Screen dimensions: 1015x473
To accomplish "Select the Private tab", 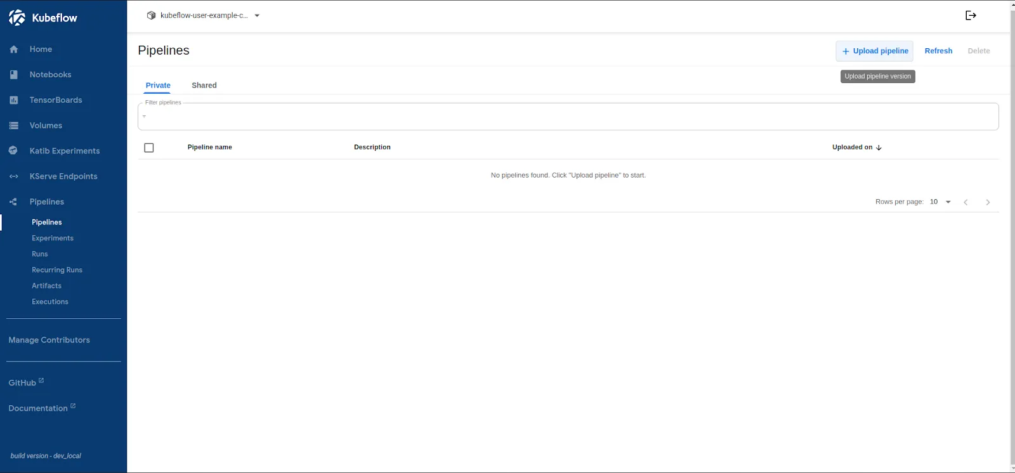I will pos(158,85).
